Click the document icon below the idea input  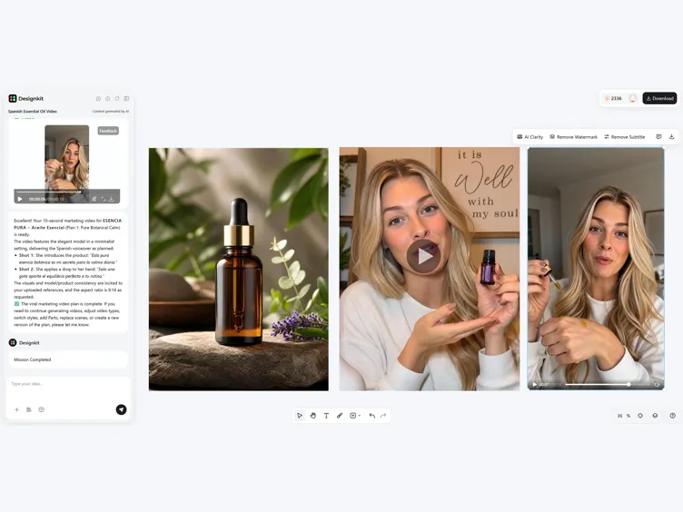29,409
